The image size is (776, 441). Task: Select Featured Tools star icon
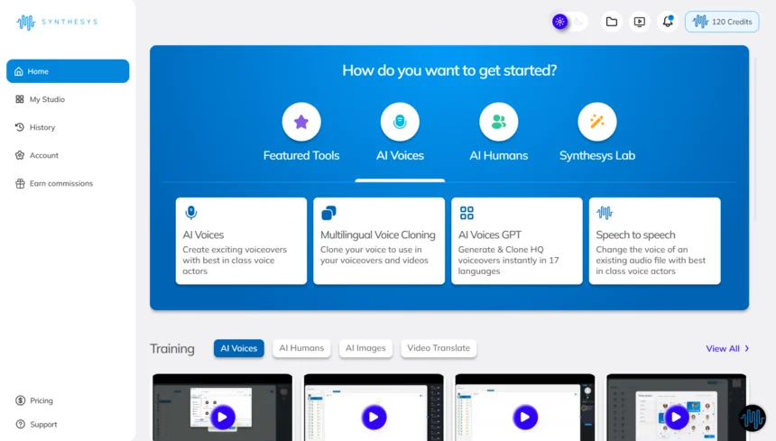(301, 122)
